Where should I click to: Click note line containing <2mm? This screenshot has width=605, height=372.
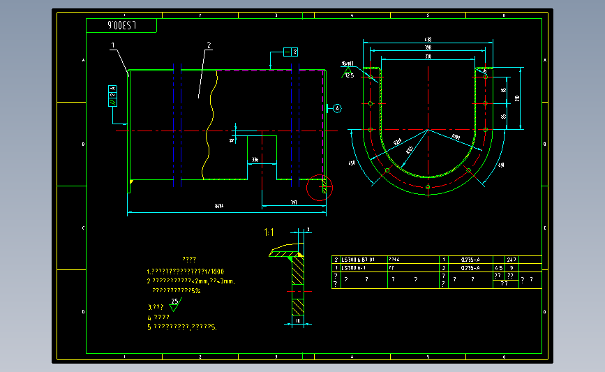pyautogui.click(x=191, y=281)
